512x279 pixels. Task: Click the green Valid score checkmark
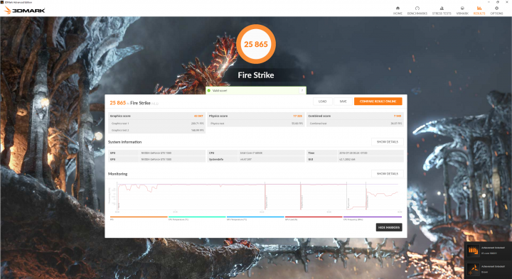[x=209, y=91]
